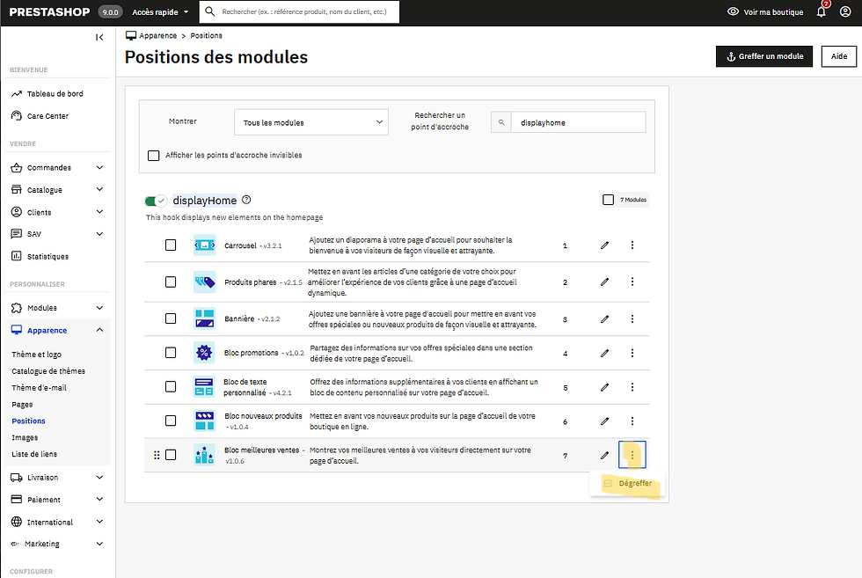Expand the Clients menu
862x578 pixels.
click(99, 212)
